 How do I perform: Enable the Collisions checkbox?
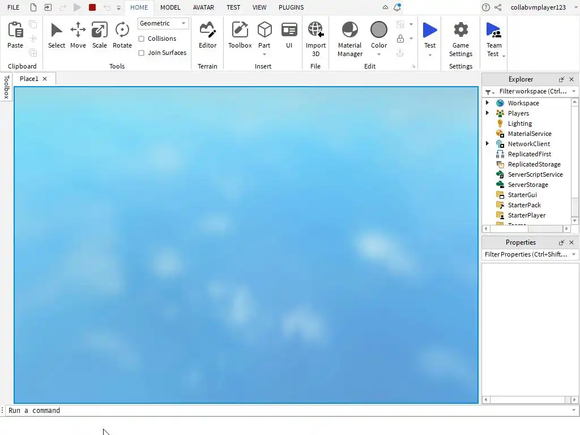pyautogui.click(x=141, y=39)
